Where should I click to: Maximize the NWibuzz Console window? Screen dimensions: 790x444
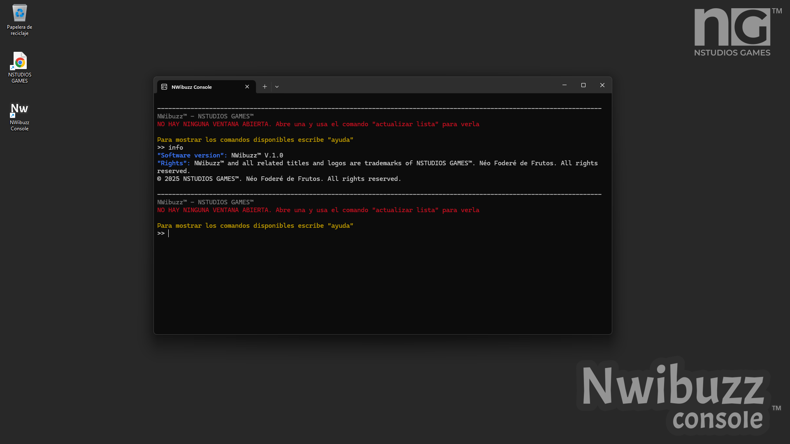click(x=583, y=85)
